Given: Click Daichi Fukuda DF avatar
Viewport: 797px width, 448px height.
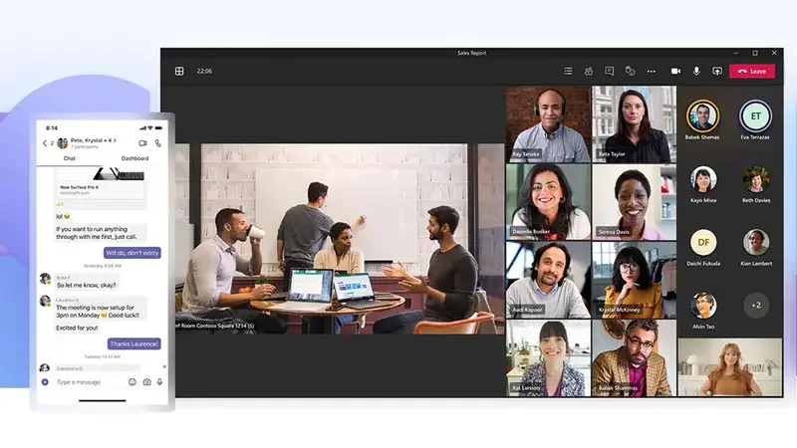Looking at the screenshot, I should click(703, 242).
